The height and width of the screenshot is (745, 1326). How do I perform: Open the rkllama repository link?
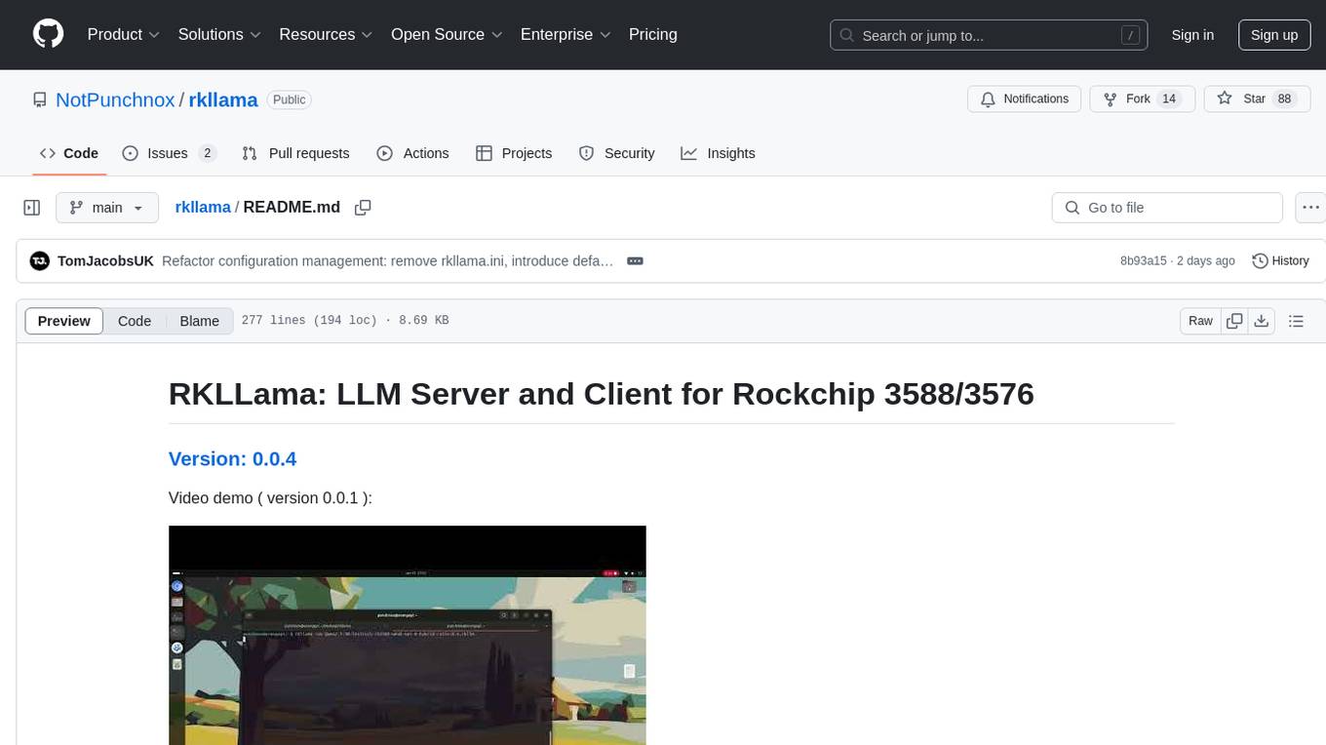(223, 99)
